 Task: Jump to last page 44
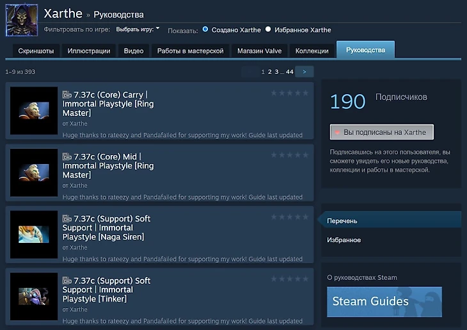290,72
